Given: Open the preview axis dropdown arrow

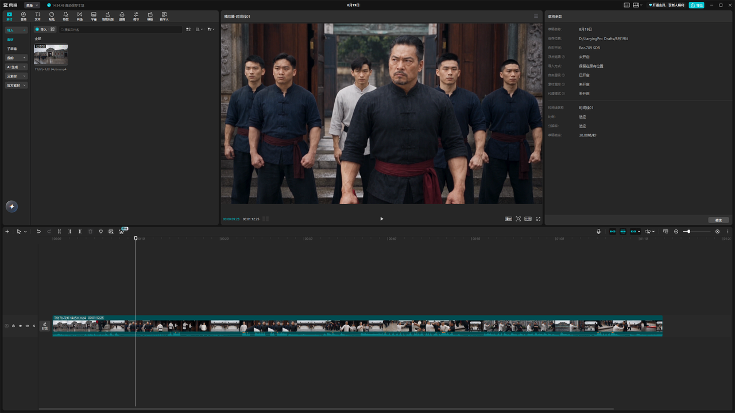Looking at the screenshot, I should click(653, 232).
